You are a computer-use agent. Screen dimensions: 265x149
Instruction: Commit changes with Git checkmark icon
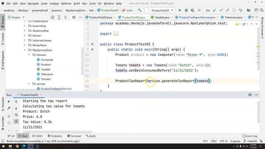coord(221,10)
